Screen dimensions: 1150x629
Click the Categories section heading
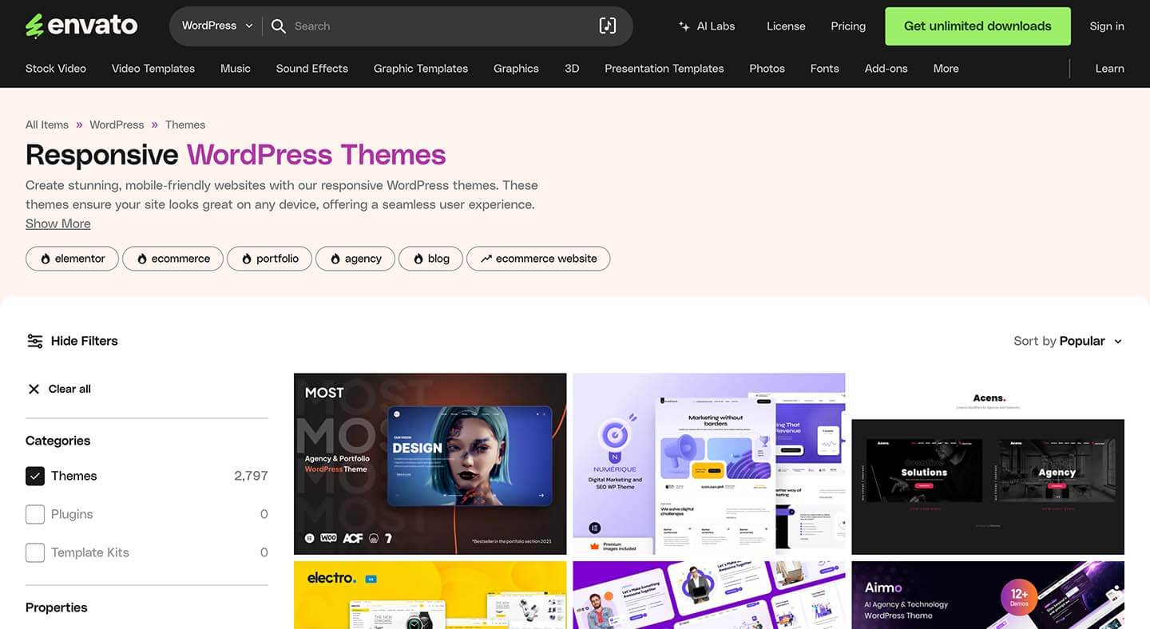point(57,441)
